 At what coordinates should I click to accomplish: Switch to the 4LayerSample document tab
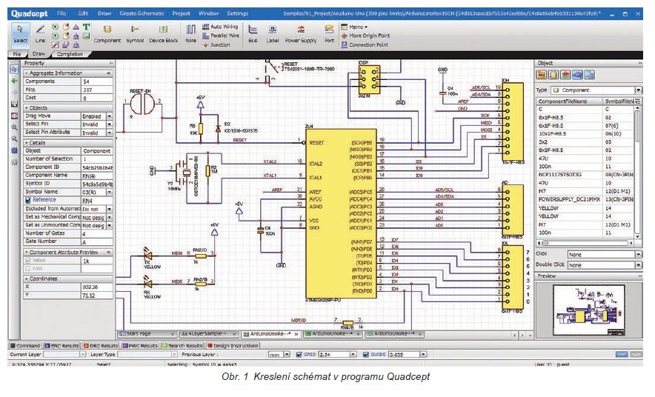point(207,334)
